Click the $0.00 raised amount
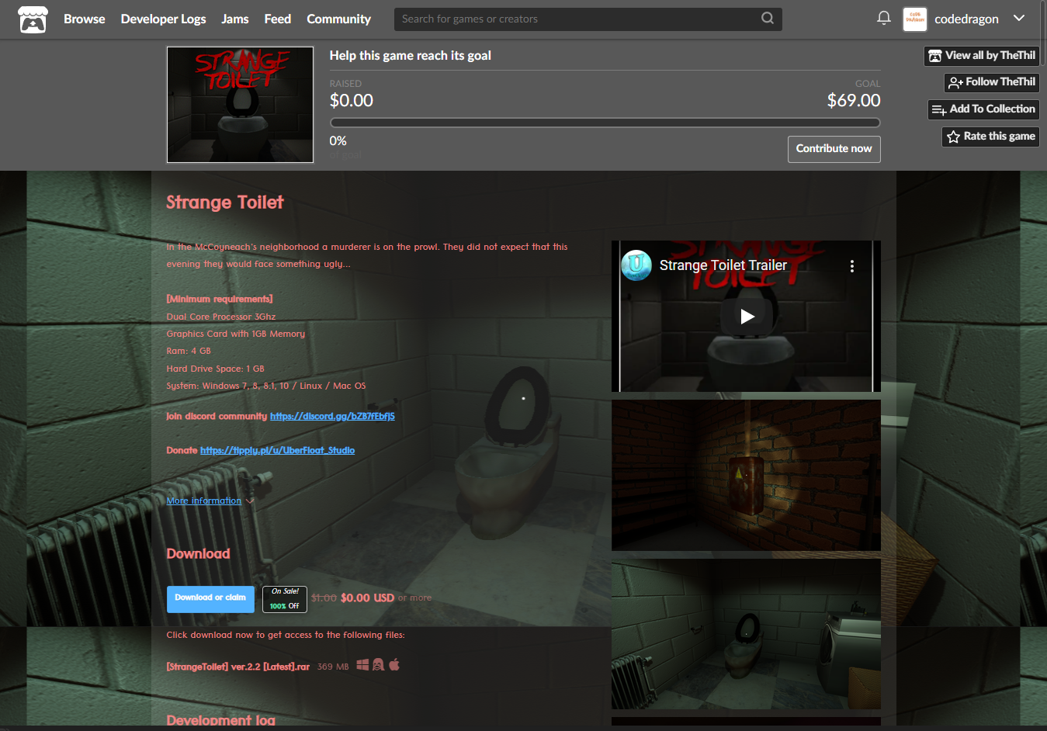This screenshot has width=1047, height=731. click(352, 101)
